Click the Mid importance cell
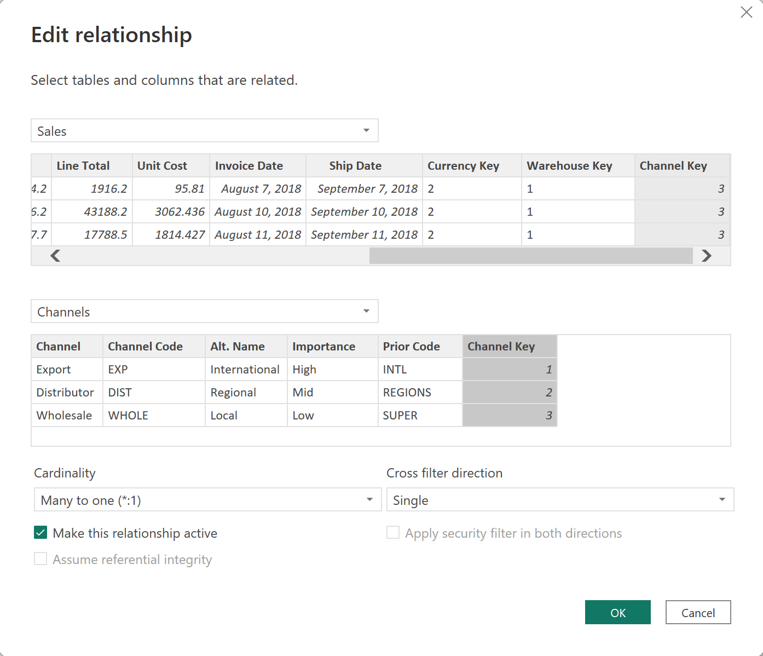763x656 pixels. pos(332,393)
